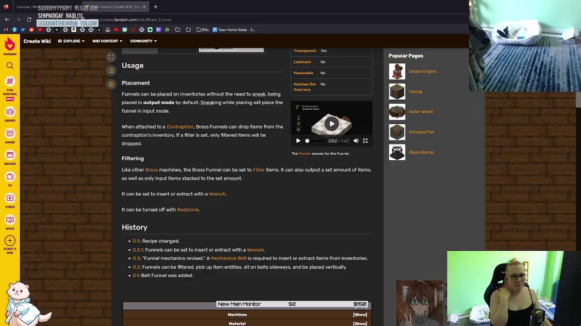Reload the current page
The image size is (581, 326).
point(29,19)
